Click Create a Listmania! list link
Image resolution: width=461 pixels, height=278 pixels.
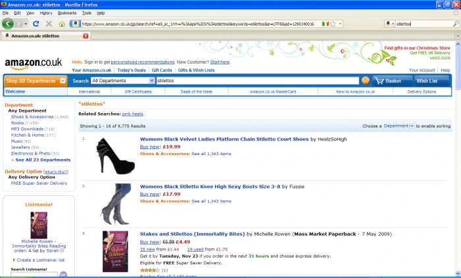click(41, 260)
